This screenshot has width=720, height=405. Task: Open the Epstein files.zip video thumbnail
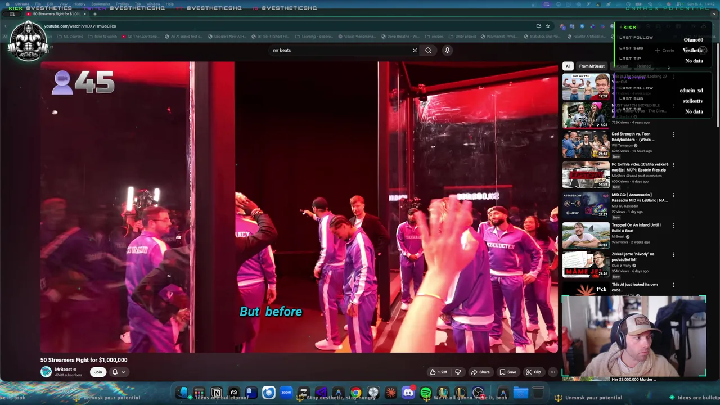pyautogui.click(x=586, y=175)
